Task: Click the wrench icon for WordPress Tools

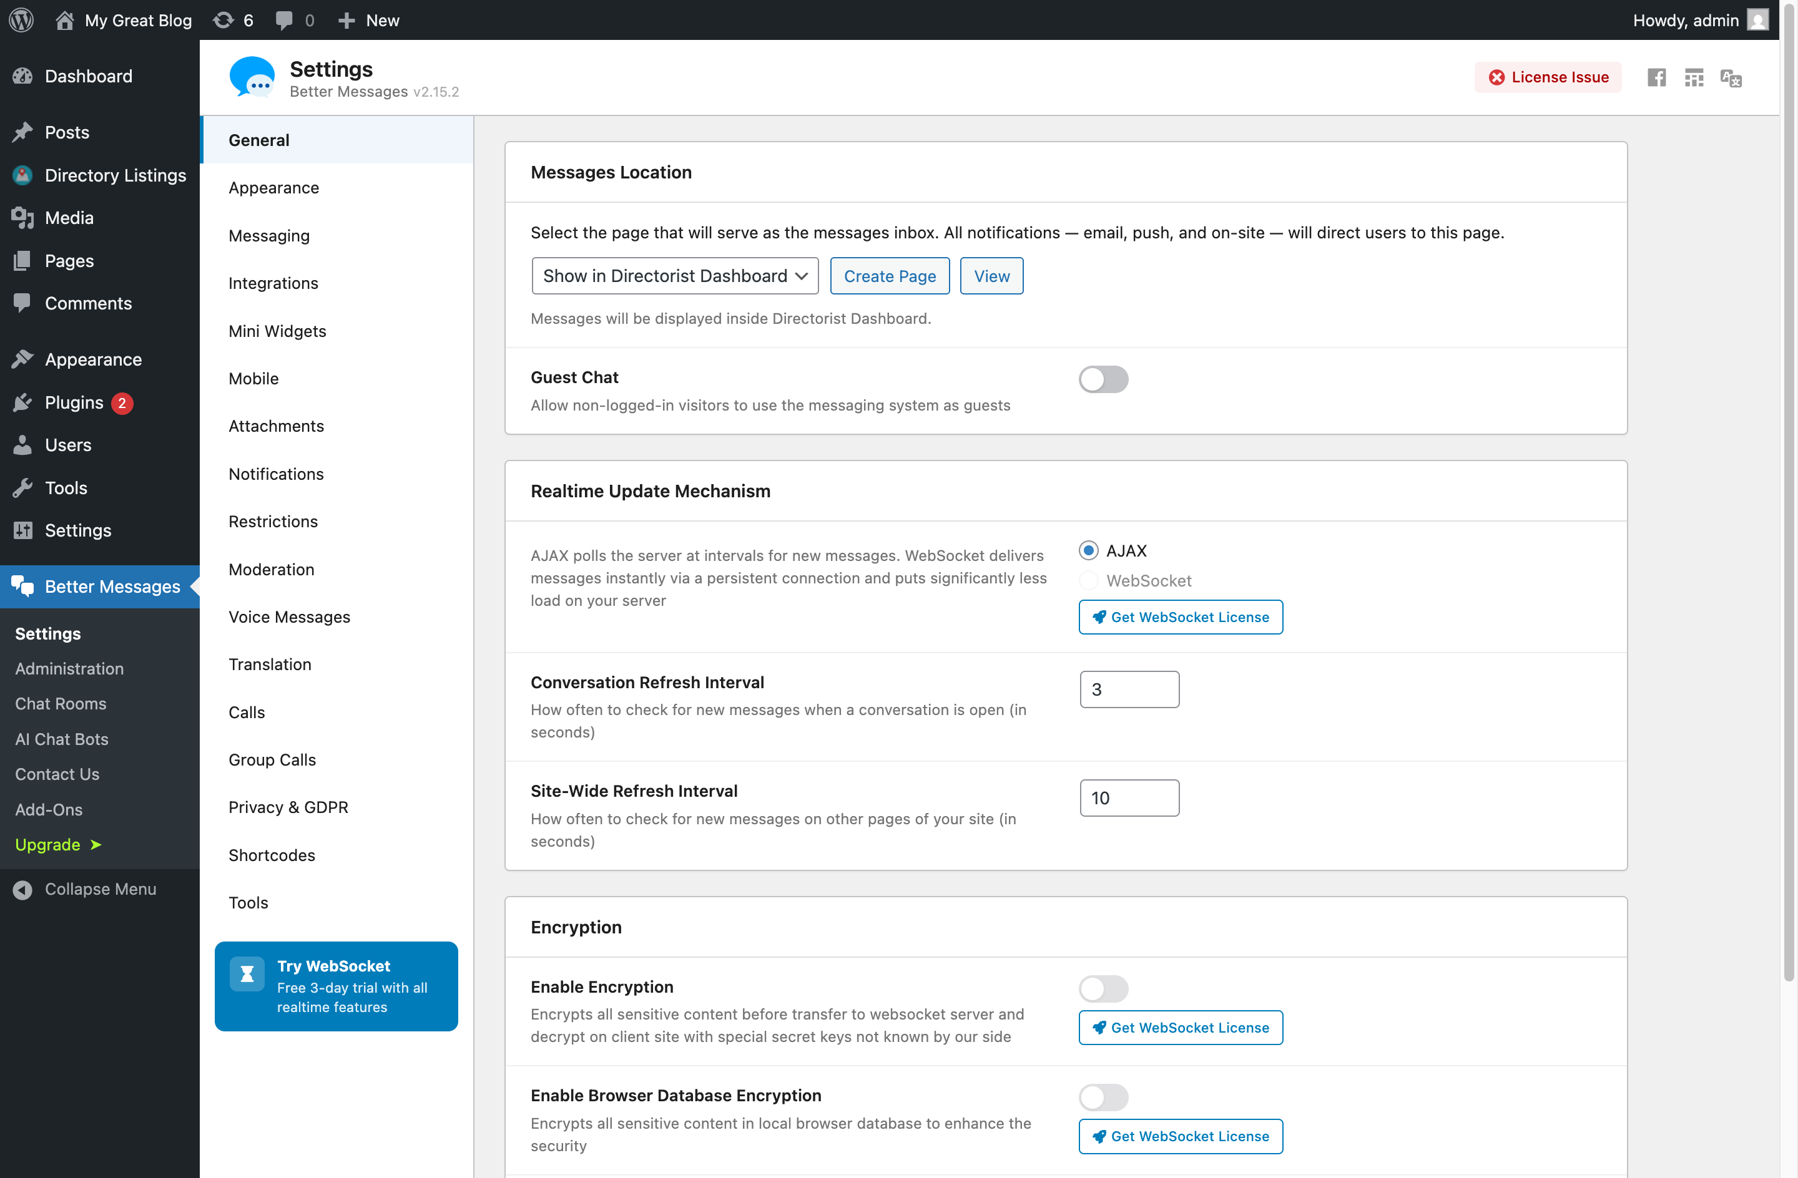Action: pyautogui.click(x=22, y=488)
